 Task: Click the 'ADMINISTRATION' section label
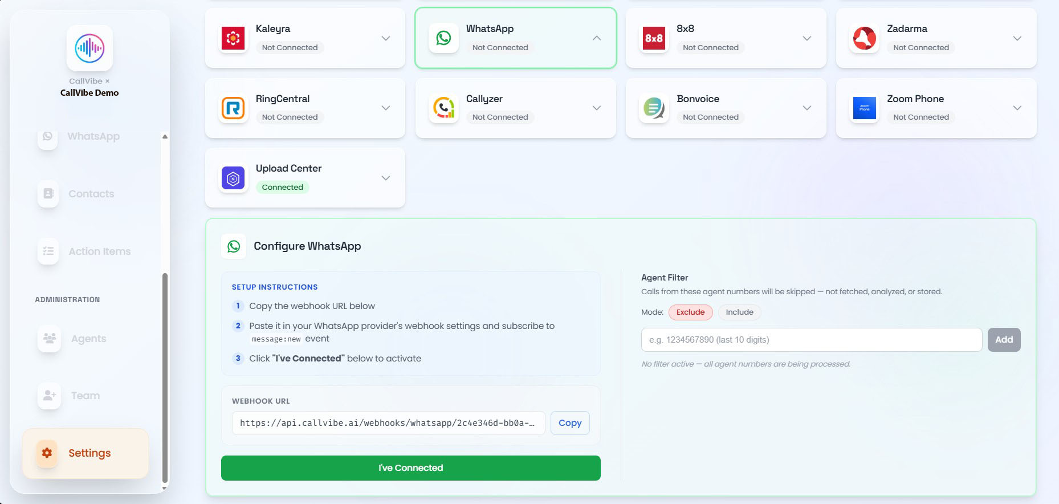[x=67, y=300]
